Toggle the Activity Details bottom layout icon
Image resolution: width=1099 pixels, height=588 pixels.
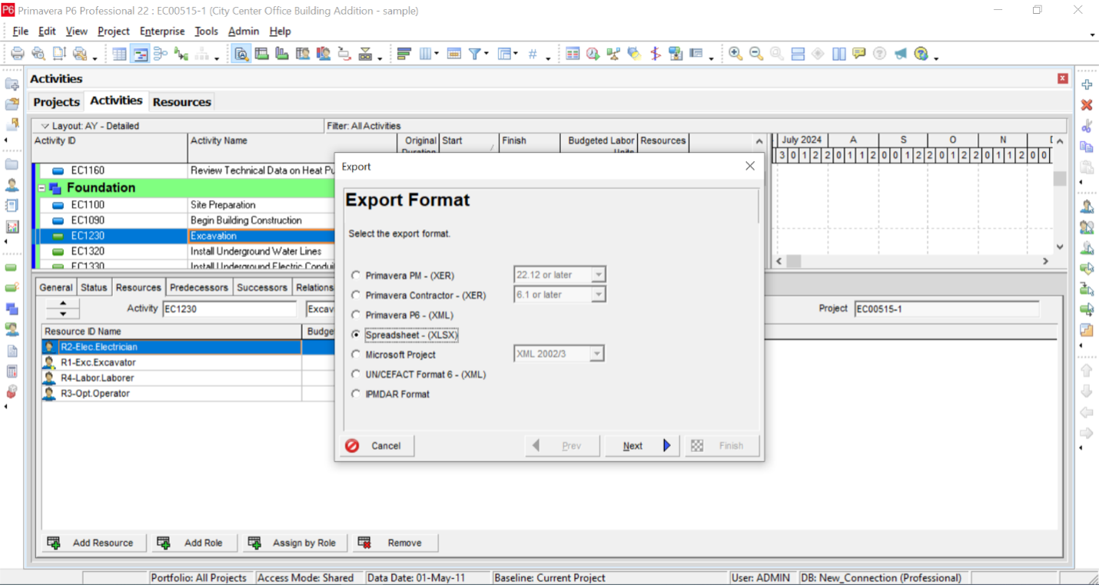241,54
